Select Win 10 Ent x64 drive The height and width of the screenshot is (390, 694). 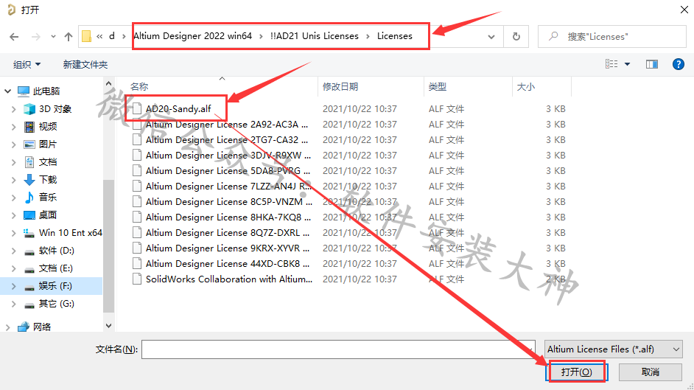(71, 233)
